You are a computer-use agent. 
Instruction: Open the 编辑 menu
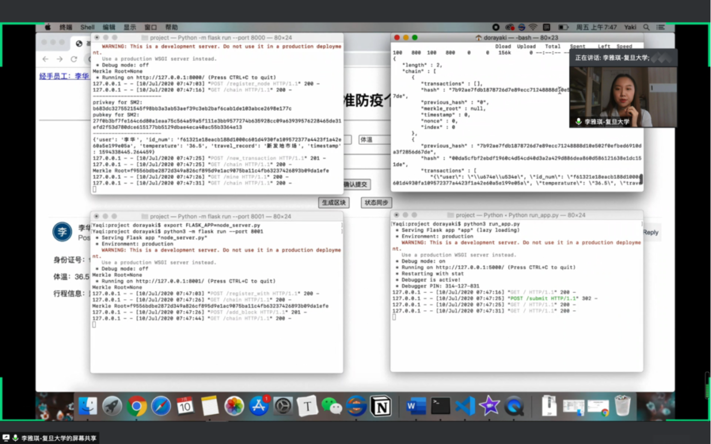coord(109,27)
